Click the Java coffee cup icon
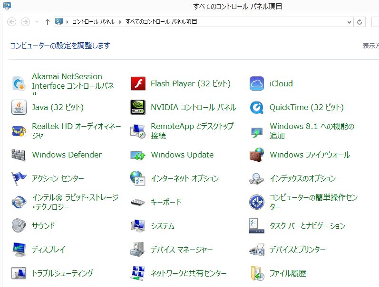Image resolution: width=379 pixels, height=287 pixels. [x=19, y=107]
